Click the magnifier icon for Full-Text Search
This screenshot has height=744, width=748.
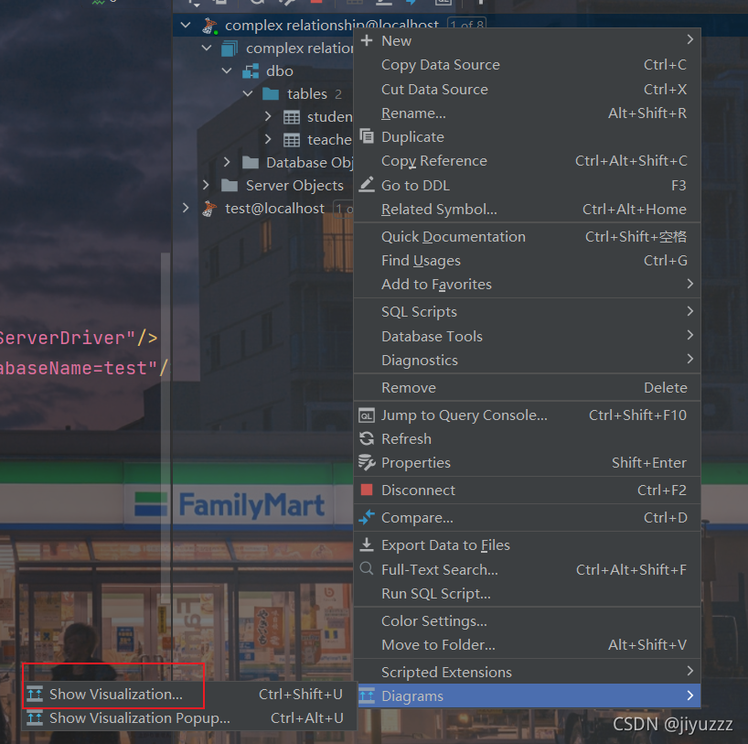coord(367,568)
